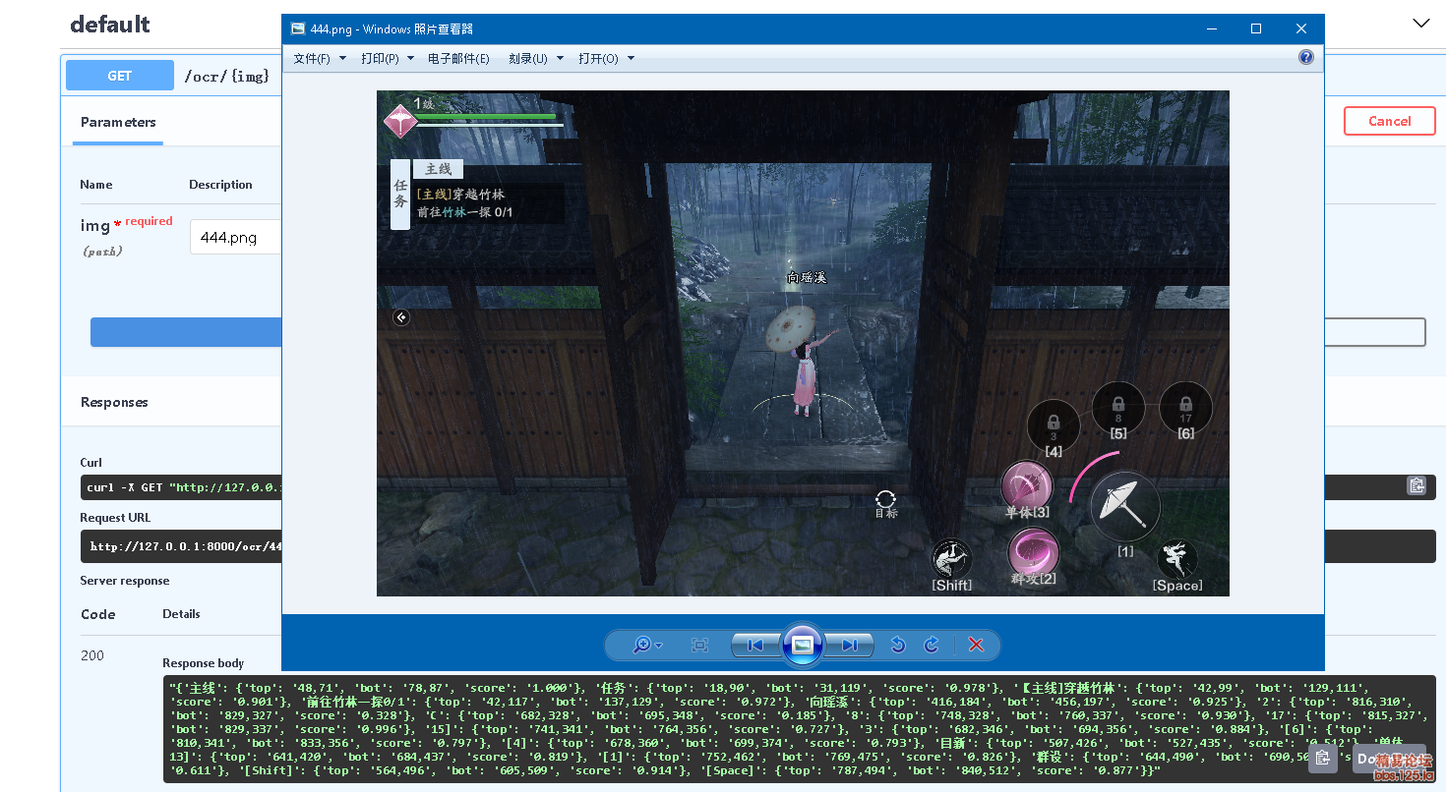Click the blue help question mark icon
The height and width of the screenshot is (792, 1446).
(1306, 57)
